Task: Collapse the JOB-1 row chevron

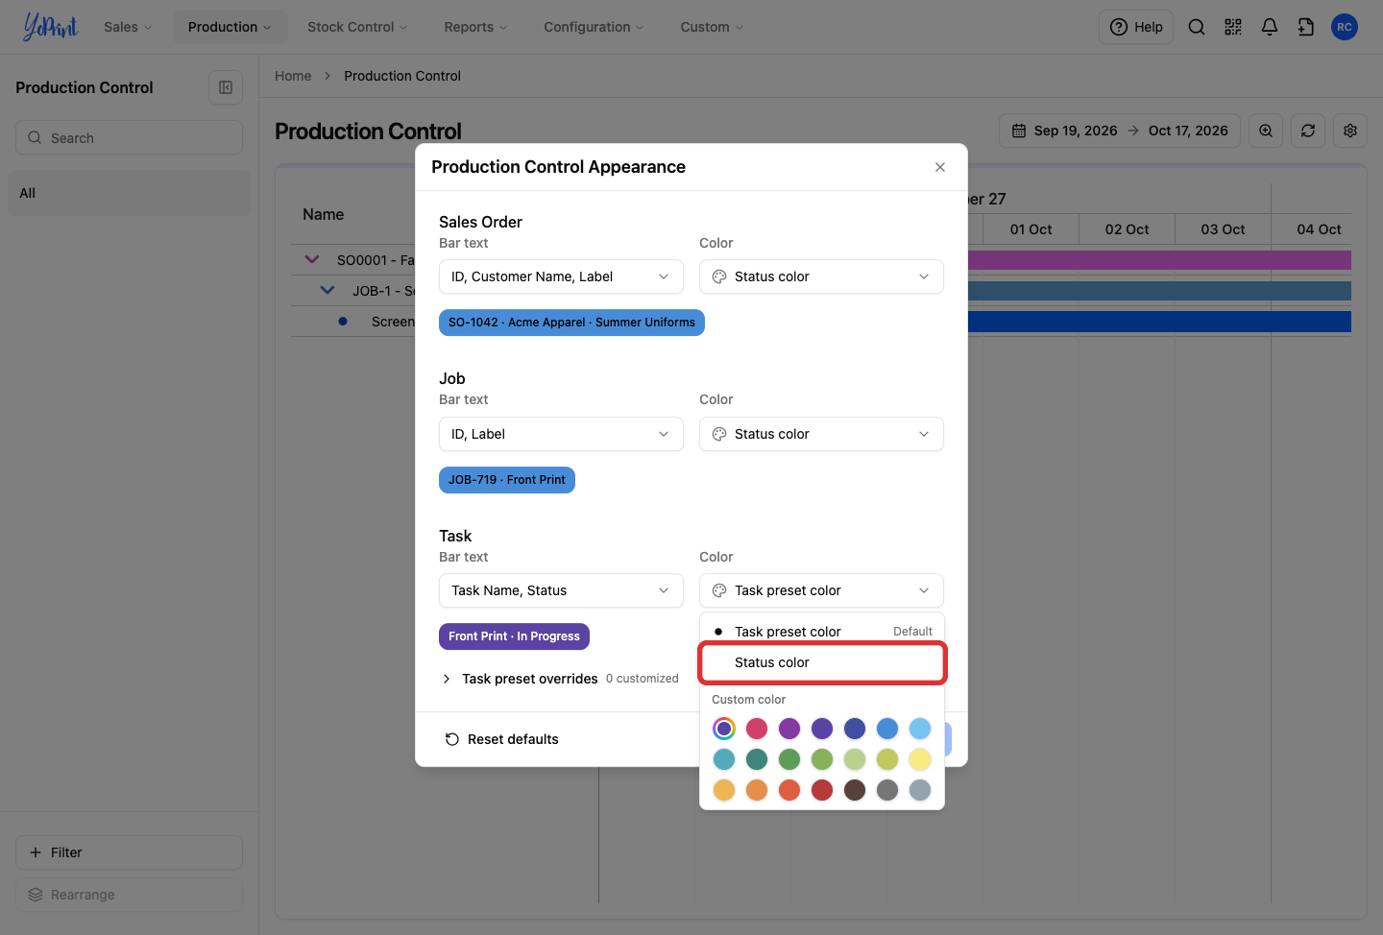Action: (x=328, y=290)
